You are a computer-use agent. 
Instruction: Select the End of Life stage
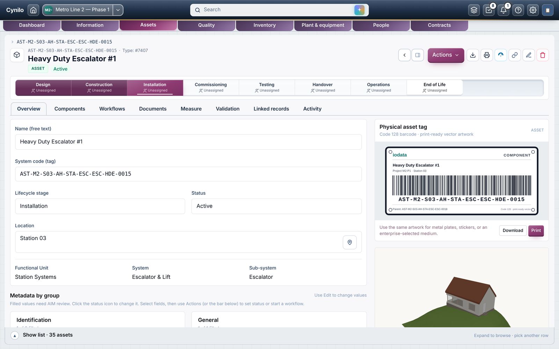(435, 88)
